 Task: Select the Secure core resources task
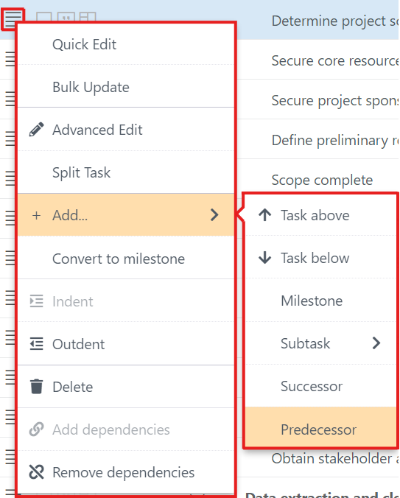(x=335, y=60)
